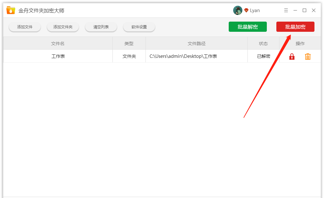Viewport: 324px width, 198px height.
Task: Click the 金舟文件夹加密大师 title text
Action: tap(41, 10)
